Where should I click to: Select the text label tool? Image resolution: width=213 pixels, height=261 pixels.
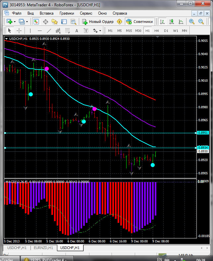pos(86,31)
